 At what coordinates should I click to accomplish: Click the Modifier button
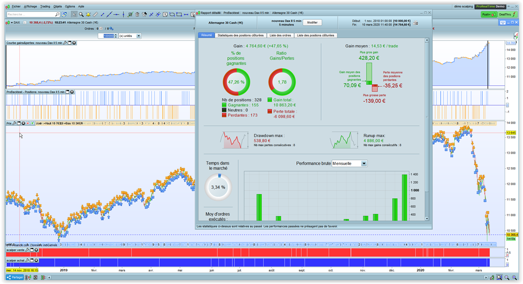click(x=312, y=22)
